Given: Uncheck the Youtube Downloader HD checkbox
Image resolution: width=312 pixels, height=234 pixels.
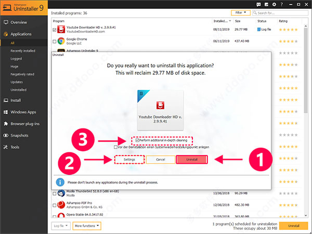Looking at the screenshot, I should tap(54, 30).
